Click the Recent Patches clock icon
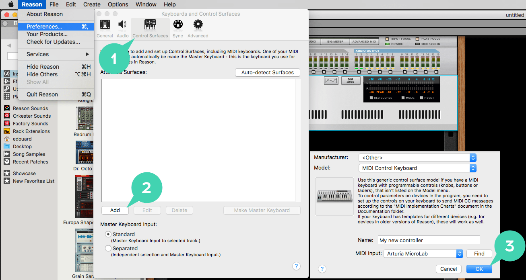 [x=6, y=161]
